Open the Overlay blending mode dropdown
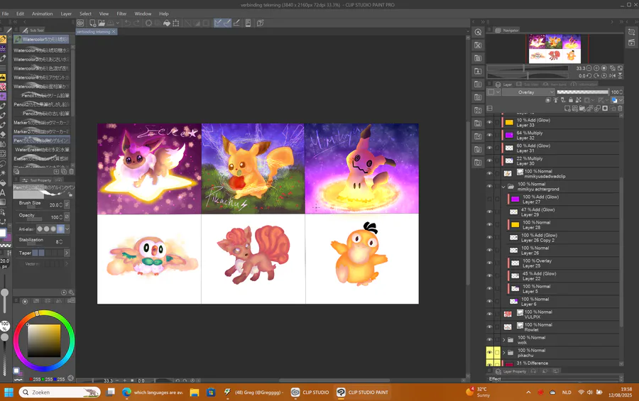This screenshot has height=401, width=639. [x=528, y=92]
